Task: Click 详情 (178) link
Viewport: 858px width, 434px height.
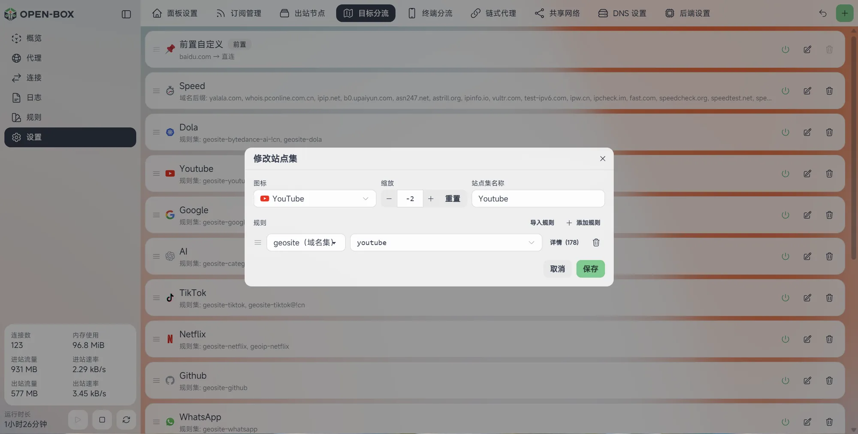Action: 564,242
